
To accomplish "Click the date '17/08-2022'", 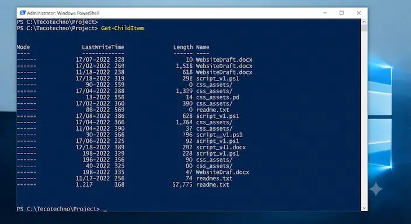I will pos(93,116).
